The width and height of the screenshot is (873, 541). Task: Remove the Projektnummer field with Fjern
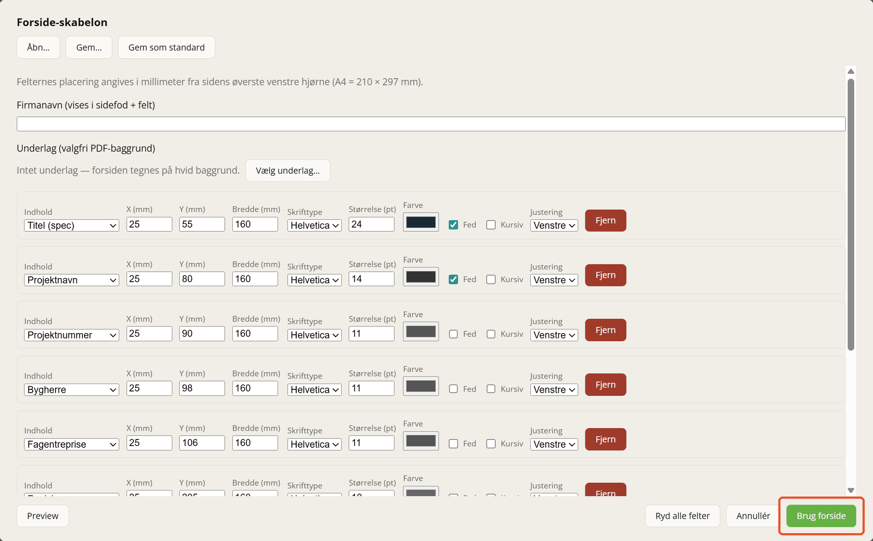pyautogui.click(x=605, y=330)
